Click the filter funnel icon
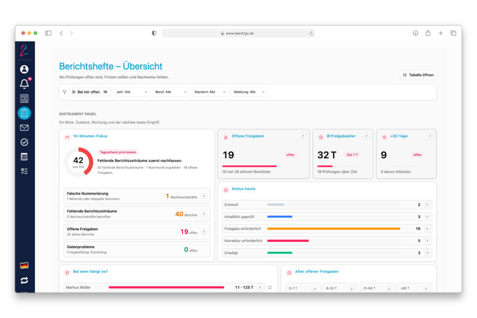Viewport: 477px width, 318px height. (x=64, y=92)
